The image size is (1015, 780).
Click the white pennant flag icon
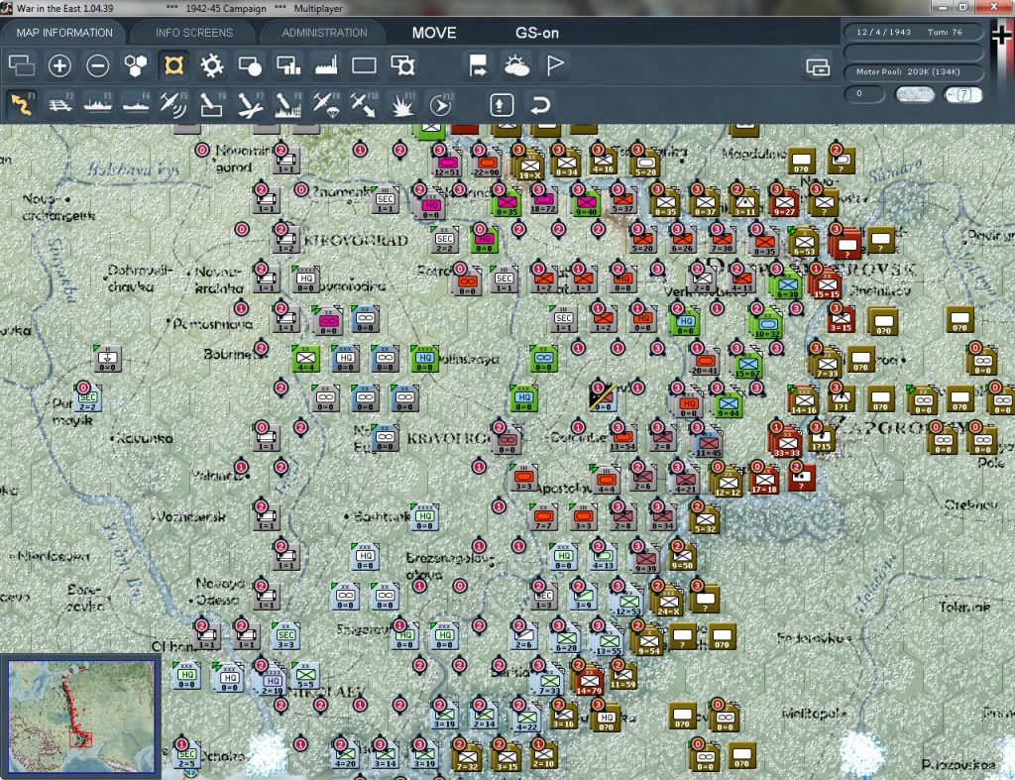click(555, 65)
